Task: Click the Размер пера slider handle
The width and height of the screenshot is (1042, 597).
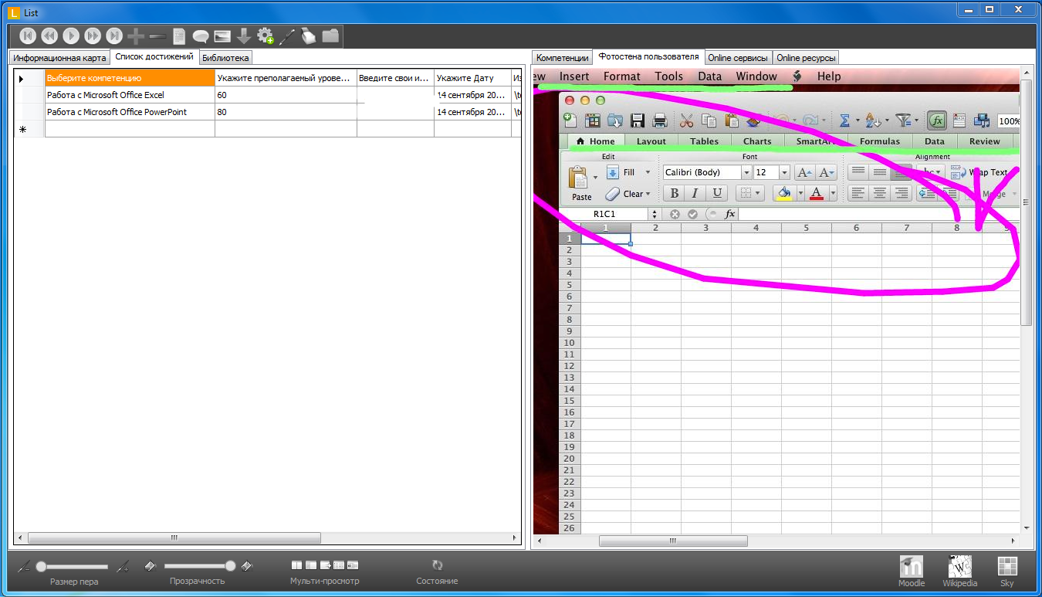Action: pos(41,567)
